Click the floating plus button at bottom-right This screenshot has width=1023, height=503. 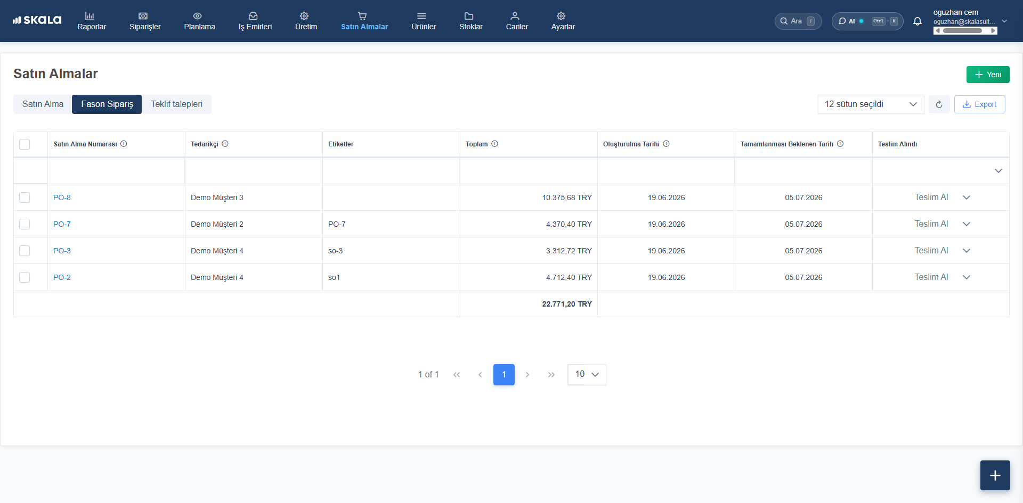point(995,475)
